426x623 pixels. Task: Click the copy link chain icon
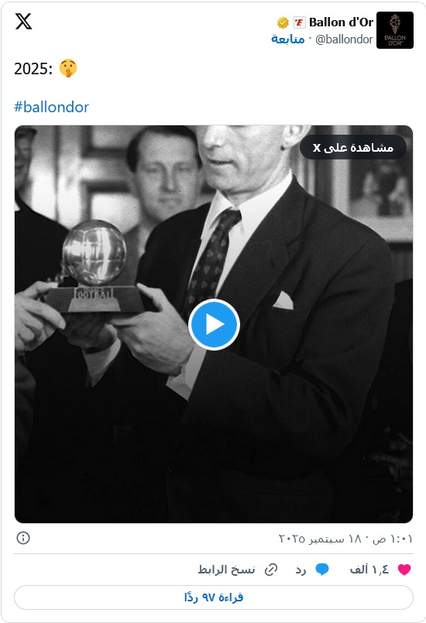[271, 570]
